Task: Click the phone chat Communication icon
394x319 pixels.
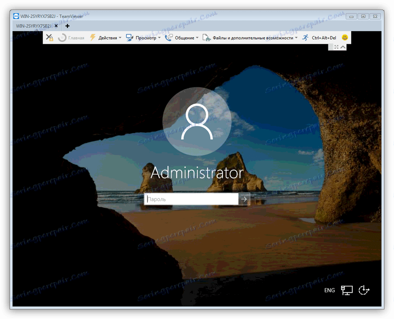Action: click(169, 38)
